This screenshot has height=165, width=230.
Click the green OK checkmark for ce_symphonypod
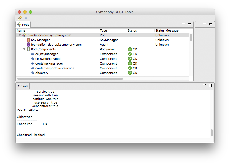130,59
